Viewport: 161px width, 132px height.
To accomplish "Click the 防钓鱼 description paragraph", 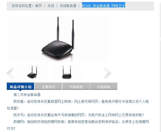I will [x=78, y=105].
